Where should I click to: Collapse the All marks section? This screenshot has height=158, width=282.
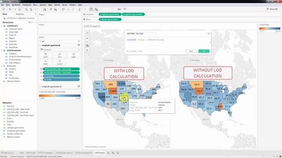click(40, 41)
